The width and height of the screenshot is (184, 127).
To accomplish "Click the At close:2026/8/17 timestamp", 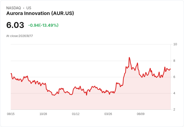I will tap(19, 36).
